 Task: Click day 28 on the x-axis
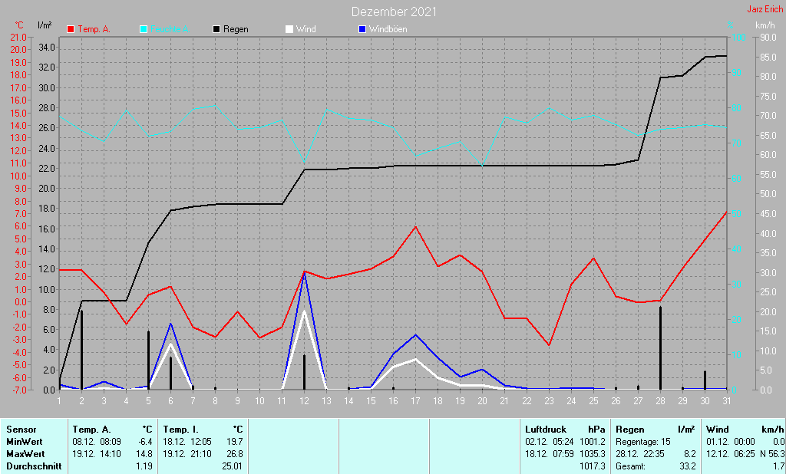click(660, 401)
